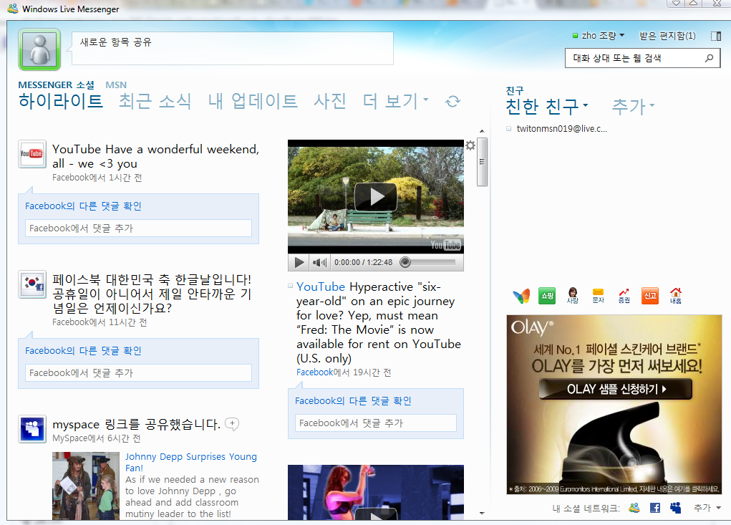Select MESSENGER 소셜 section

point(56,85)
